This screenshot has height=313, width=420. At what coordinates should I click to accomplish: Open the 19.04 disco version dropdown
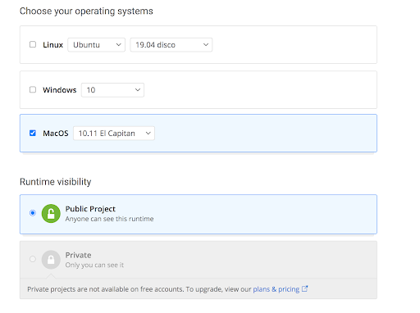coord(171,45)
